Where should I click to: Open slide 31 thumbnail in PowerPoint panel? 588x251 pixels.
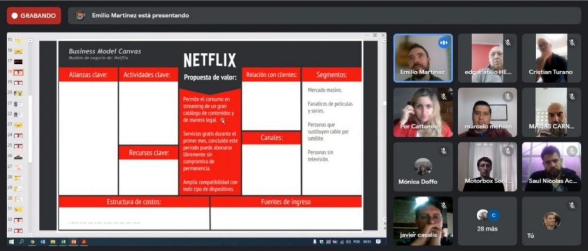(18, 209)
